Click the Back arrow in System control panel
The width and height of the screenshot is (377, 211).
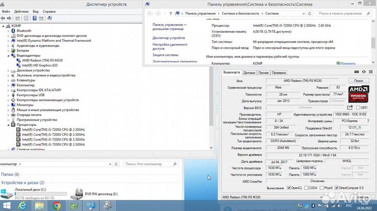(x=150, y=14)
